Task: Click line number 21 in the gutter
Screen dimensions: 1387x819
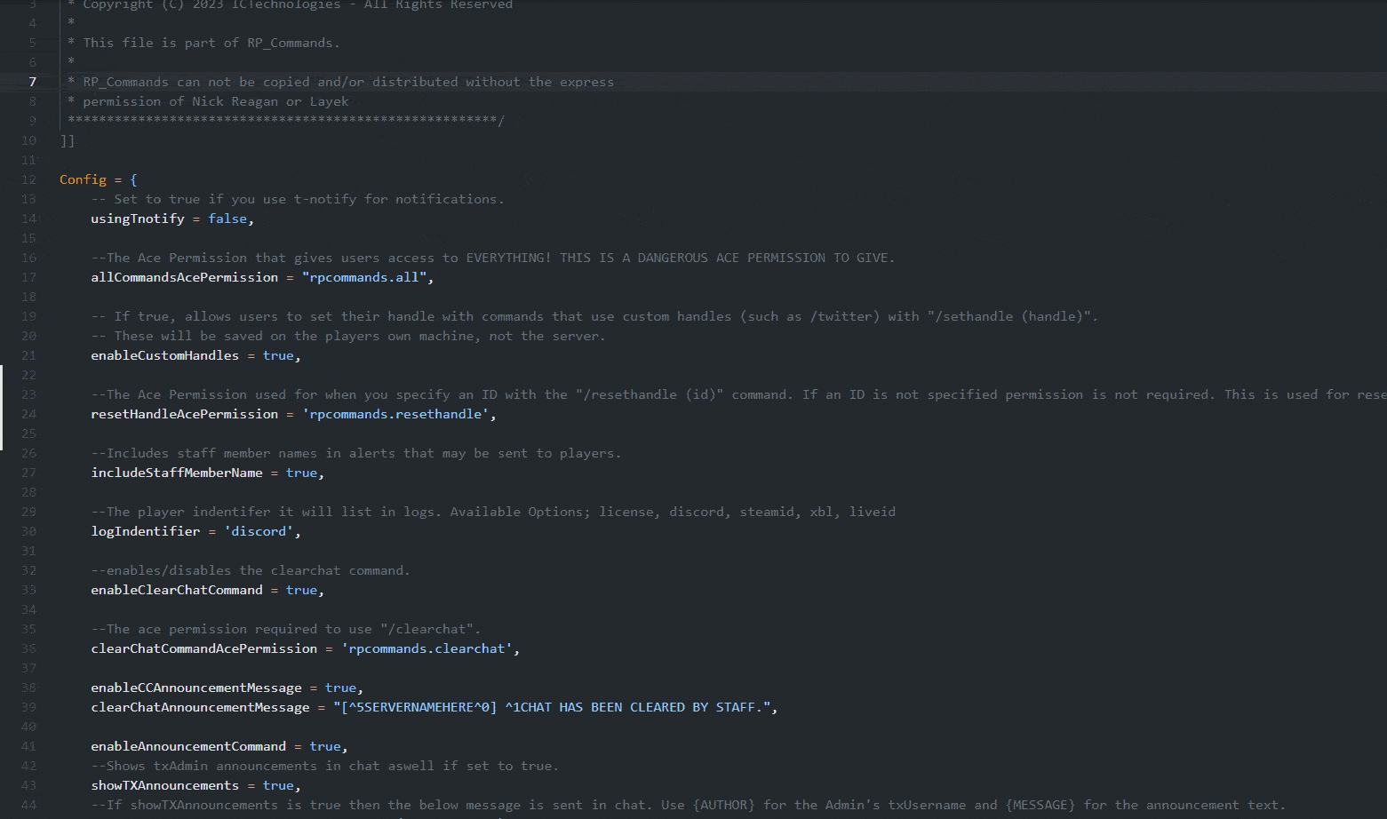Action: (29, 355)
